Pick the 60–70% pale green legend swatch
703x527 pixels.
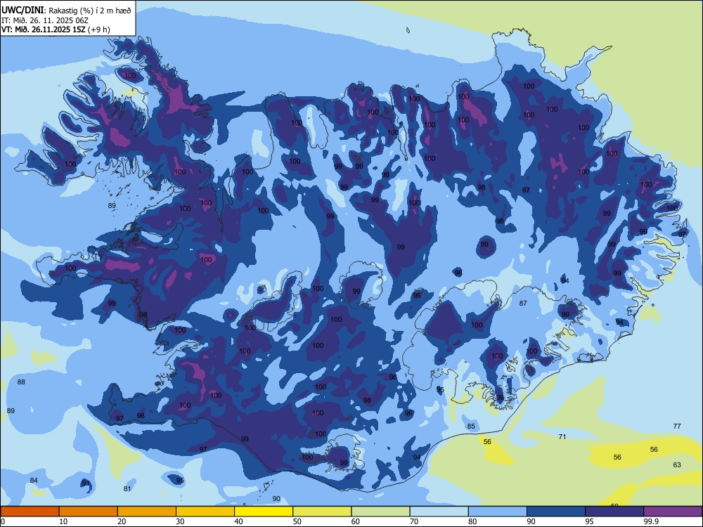point(380,512)
